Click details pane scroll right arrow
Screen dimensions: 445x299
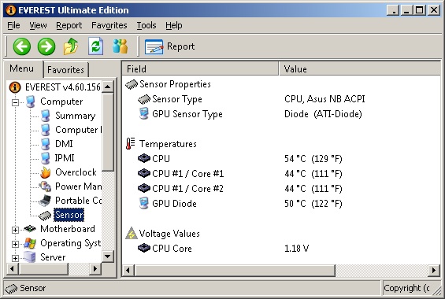click(434, 271)
